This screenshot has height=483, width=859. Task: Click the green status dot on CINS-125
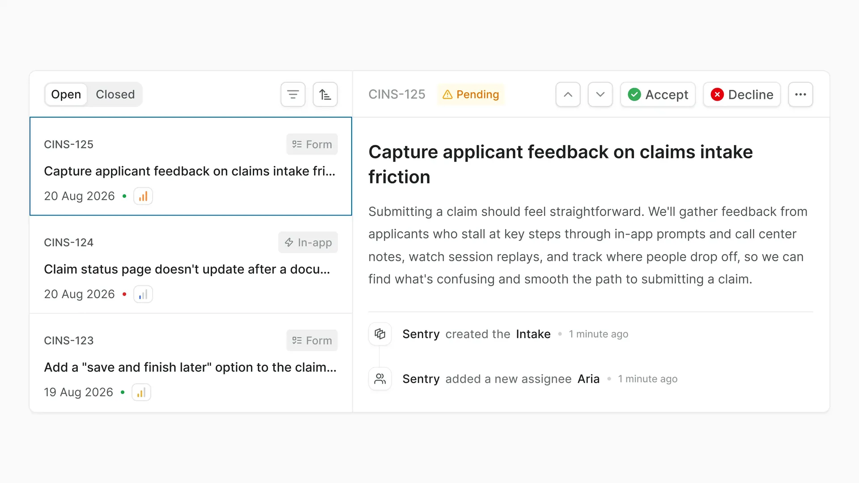click(x=124, y=196)
